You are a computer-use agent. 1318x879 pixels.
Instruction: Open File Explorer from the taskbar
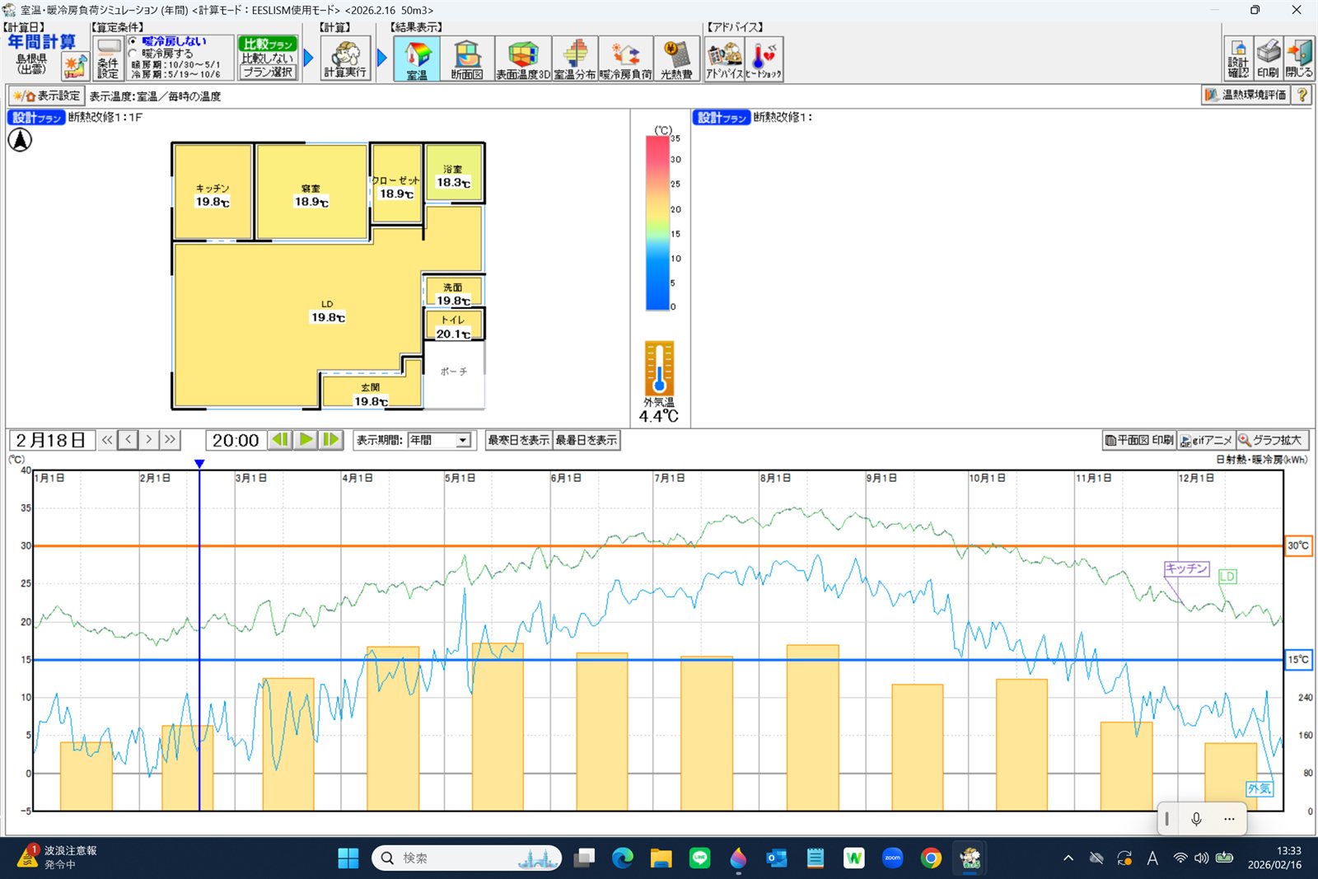661,858
